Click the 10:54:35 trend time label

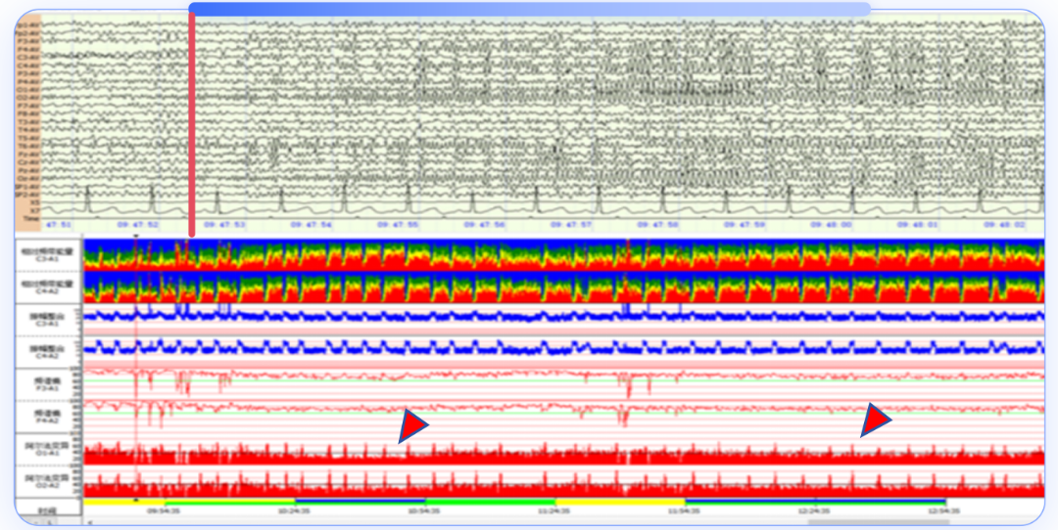pyautogui.click(x=424, y=511)
